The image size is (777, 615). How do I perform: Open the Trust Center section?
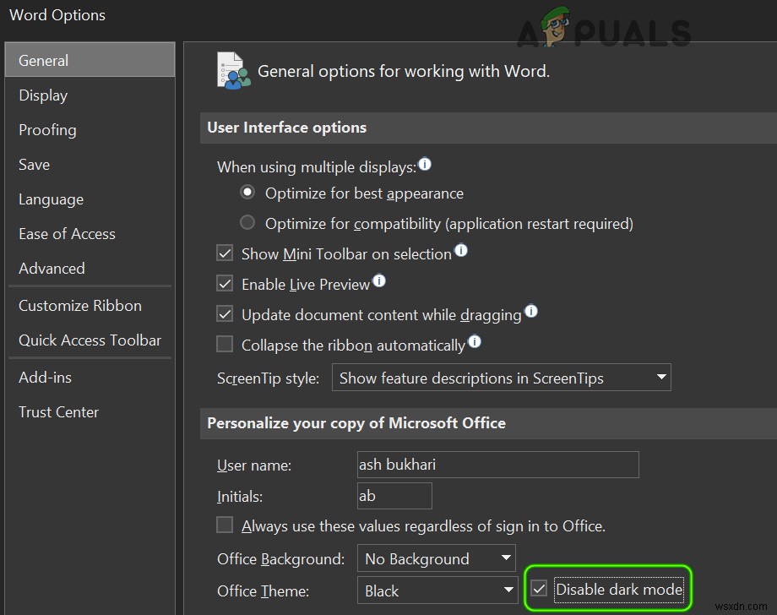coord(58,412)
